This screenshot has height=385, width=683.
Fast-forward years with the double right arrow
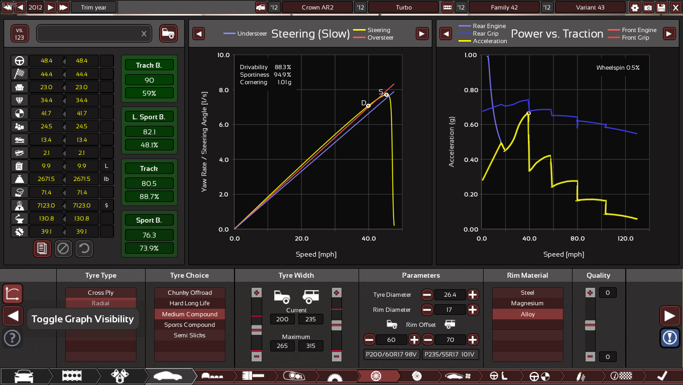tap(63, 8)
